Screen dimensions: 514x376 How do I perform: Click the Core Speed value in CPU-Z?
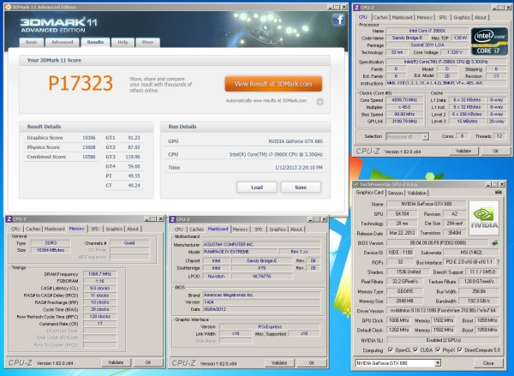pos(405,100)
